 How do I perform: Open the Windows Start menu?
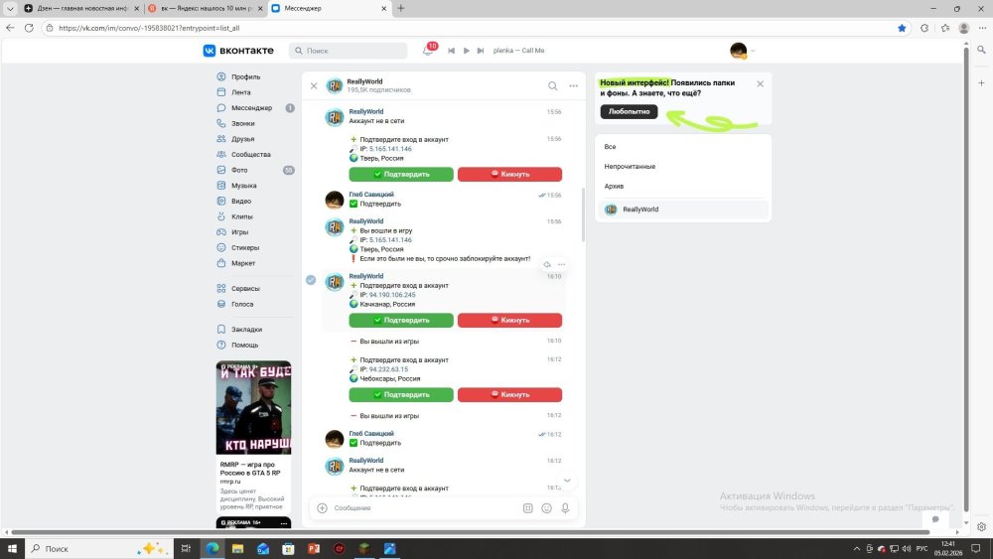click(x=12, y=548)
